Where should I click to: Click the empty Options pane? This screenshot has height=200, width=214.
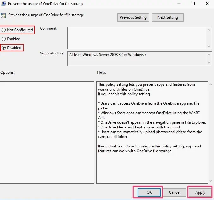click(47, 132)
